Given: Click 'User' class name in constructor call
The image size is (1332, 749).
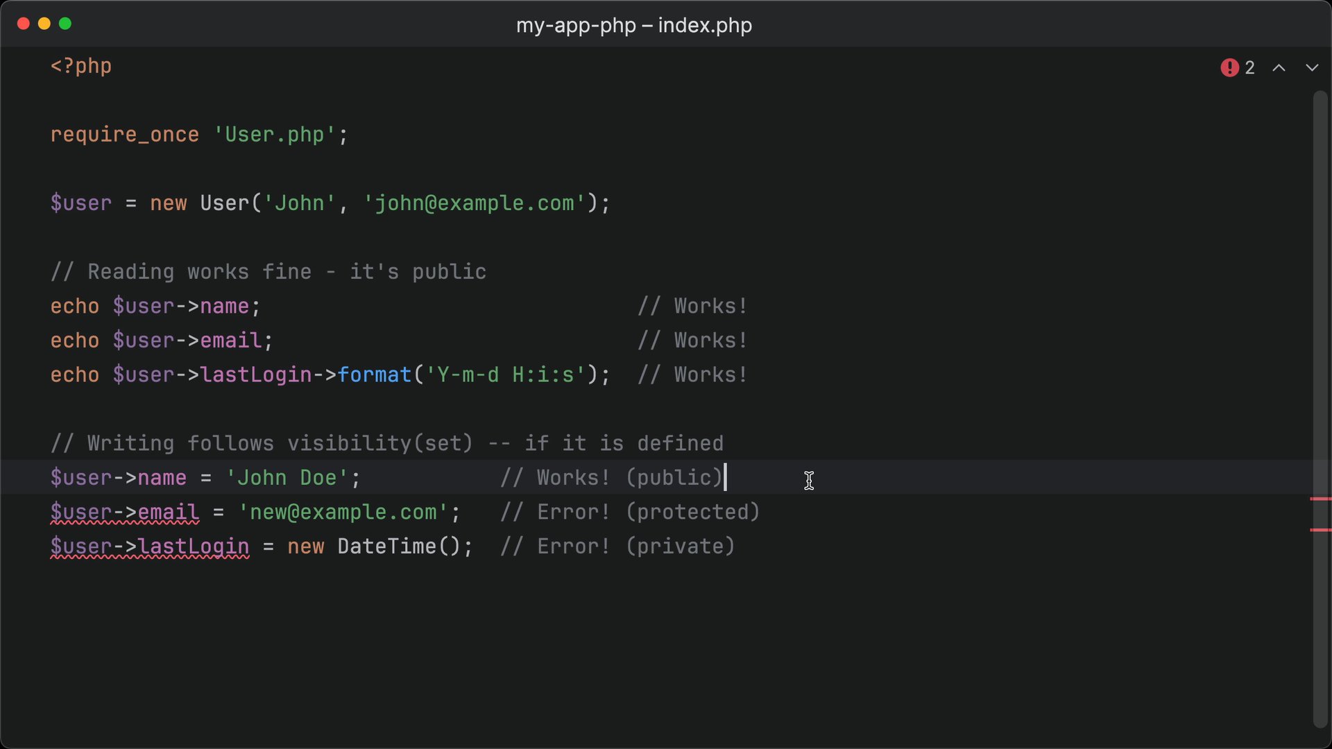Looking at the screenshot, I should 225,203.
